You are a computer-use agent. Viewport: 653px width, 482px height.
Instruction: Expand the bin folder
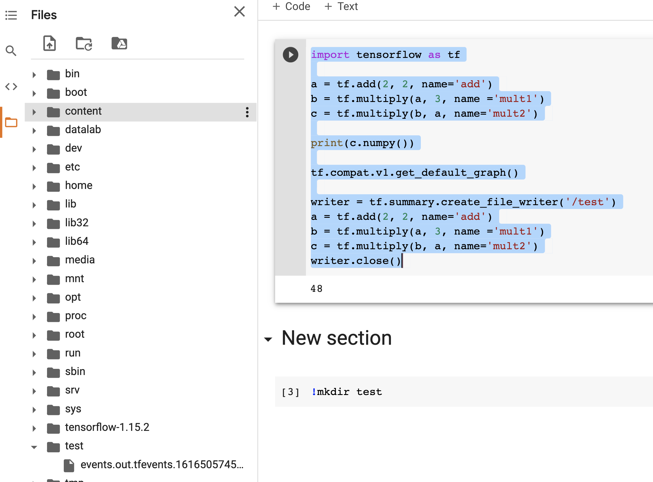point(34,75)
